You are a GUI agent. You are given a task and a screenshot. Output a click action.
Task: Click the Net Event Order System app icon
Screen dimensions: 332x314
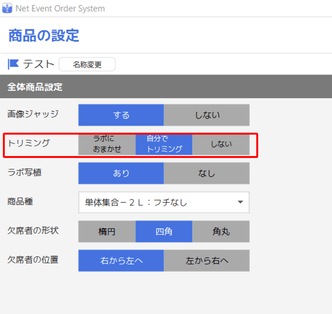(7, 8)
